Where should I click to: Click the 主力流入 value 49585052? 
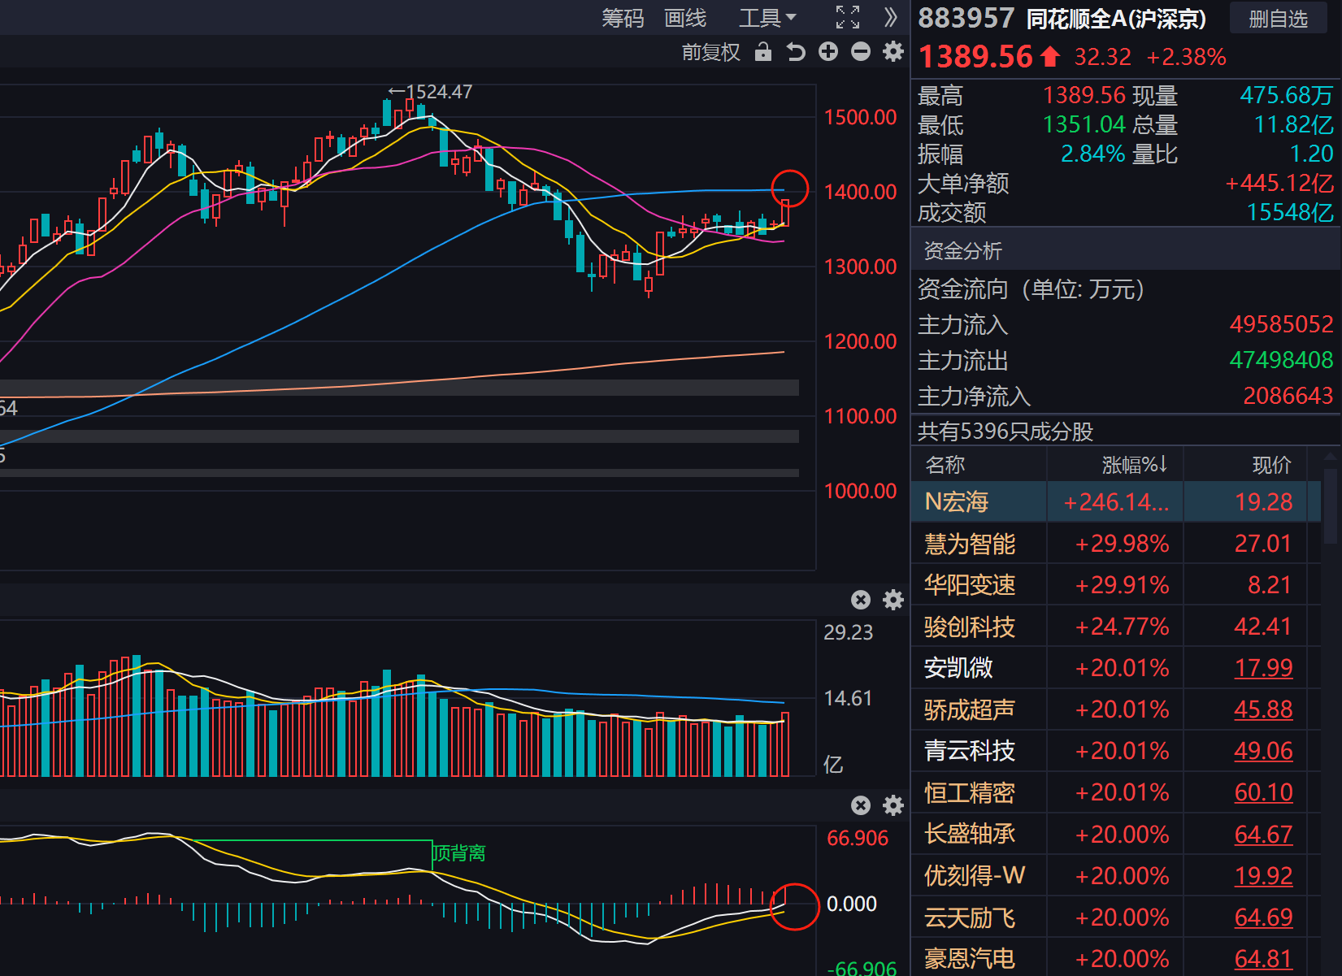tap(1281, 324)
